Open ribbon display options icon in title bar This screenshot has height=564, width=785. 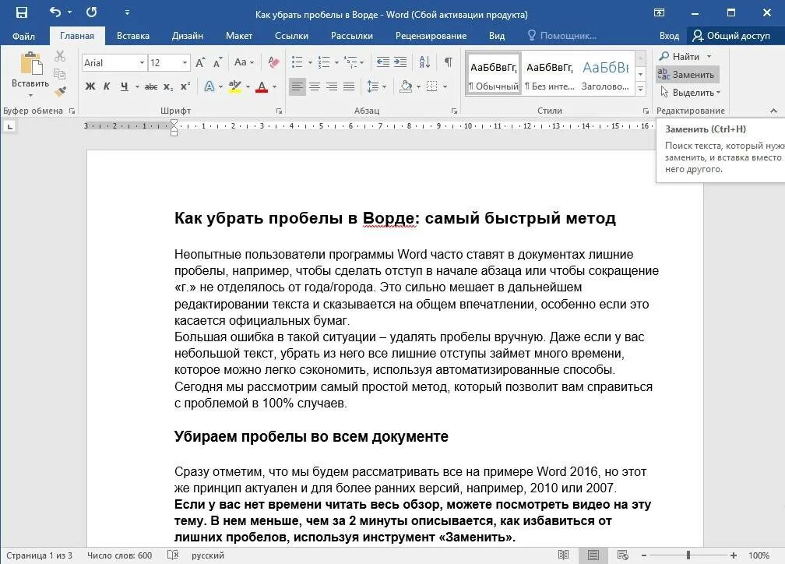click(660, 12)
